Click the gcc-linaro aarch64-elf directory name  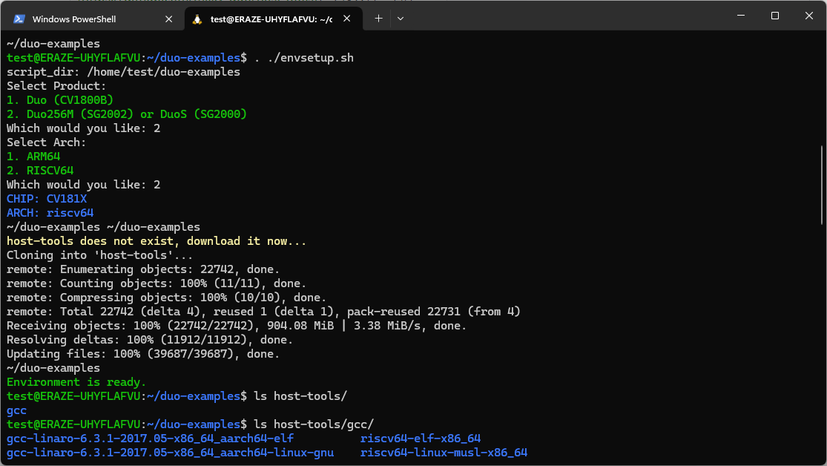pos(151,439)
